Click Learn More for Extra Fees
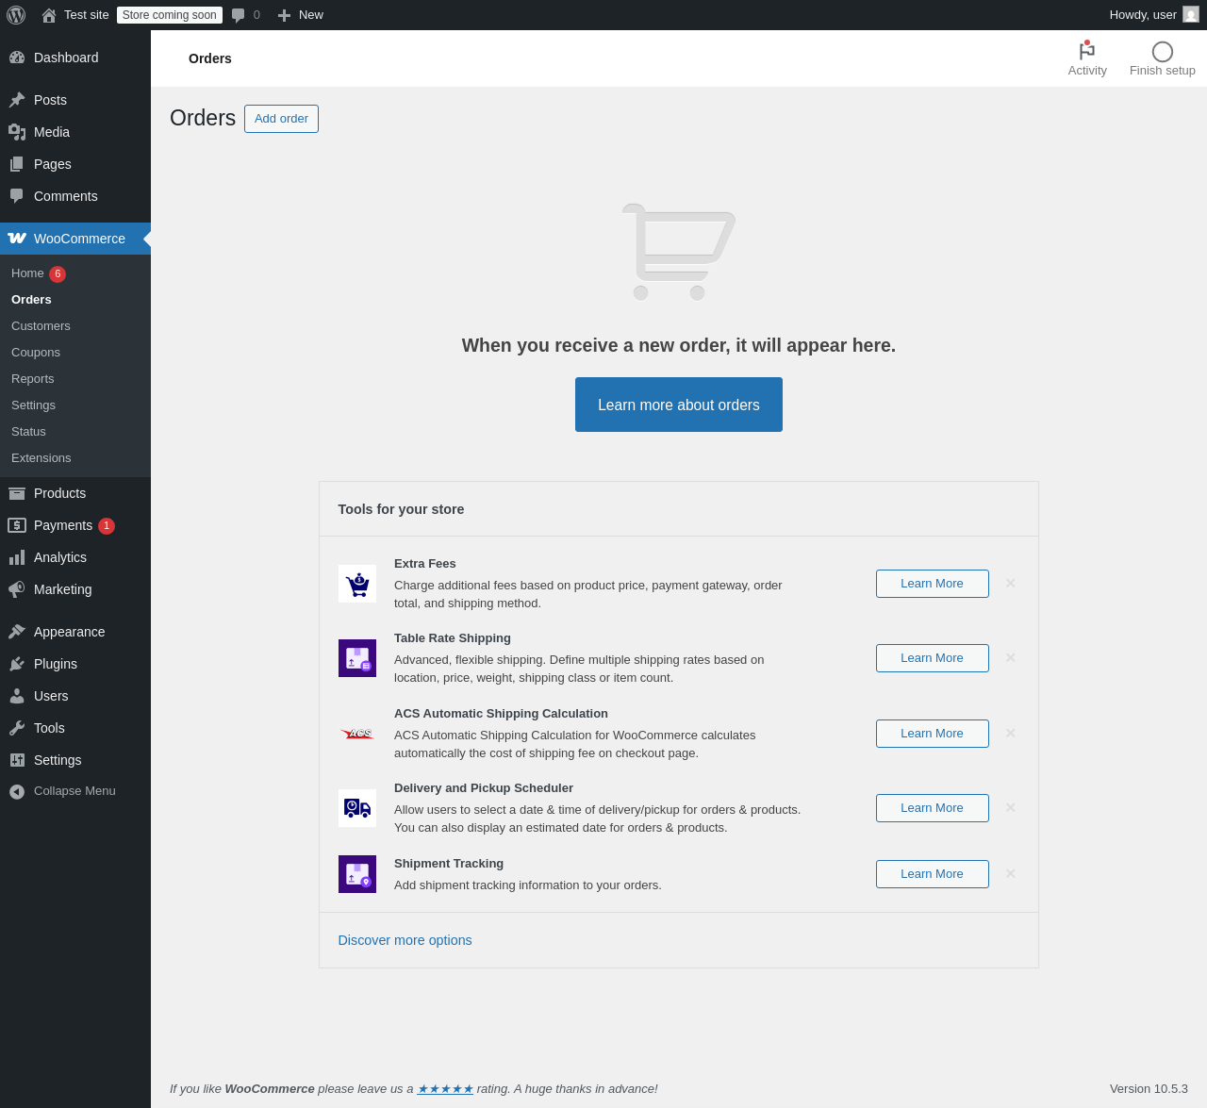The width and height of the screenshot is (1207, 1108). [x=933, y=584]
